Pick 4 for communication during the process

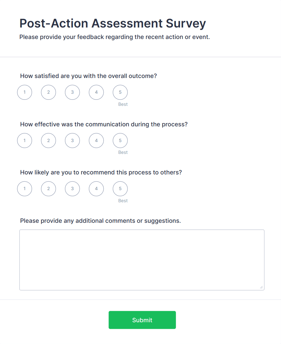(x=96, y=141)
